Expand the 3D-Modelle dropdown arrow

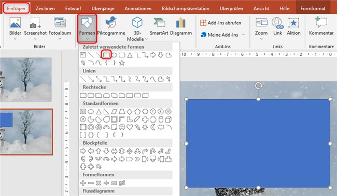click(x=147, y=39)
